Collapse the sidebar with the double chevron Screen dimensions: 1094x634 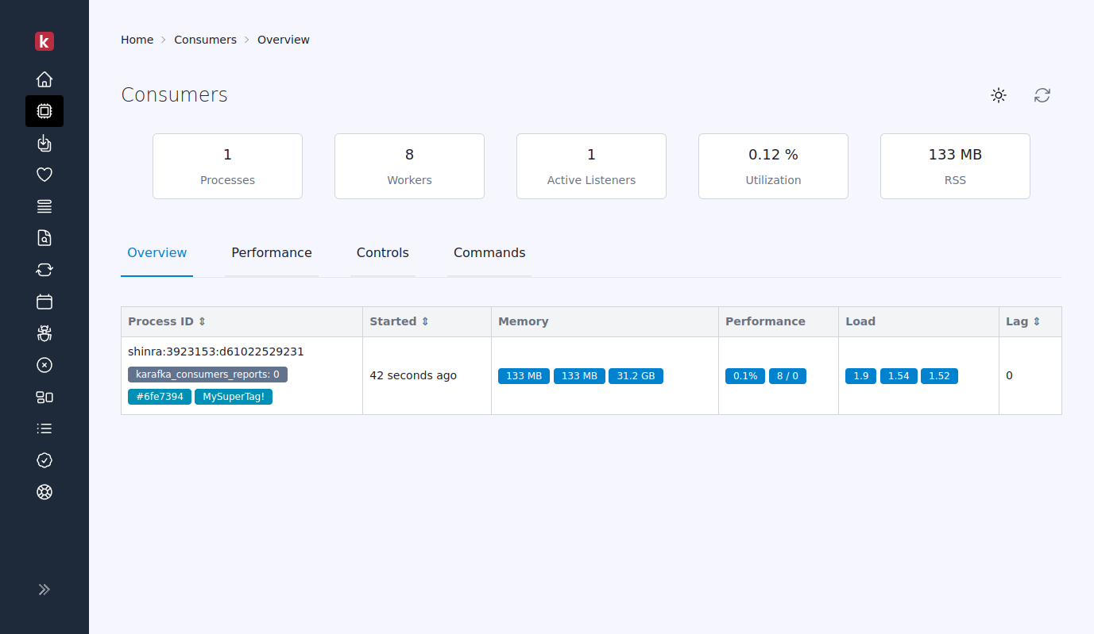44,590
